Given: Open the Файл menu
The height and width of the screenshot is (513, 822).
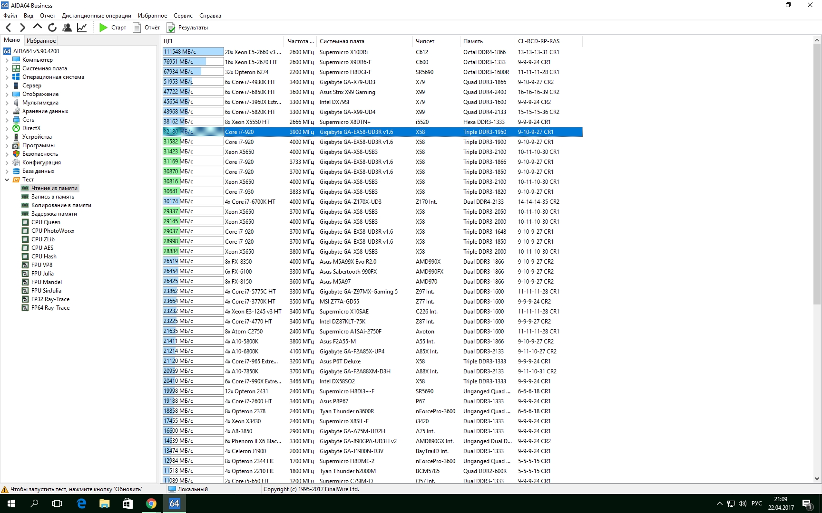Looking at the screenshot, I should click(10, 16).
